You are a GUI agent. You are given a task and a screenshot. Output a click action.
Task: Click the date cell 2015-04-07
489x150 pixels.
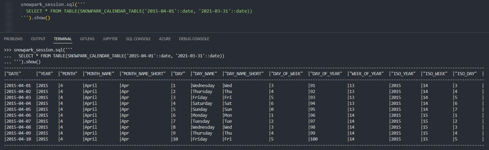pos(19,121)
